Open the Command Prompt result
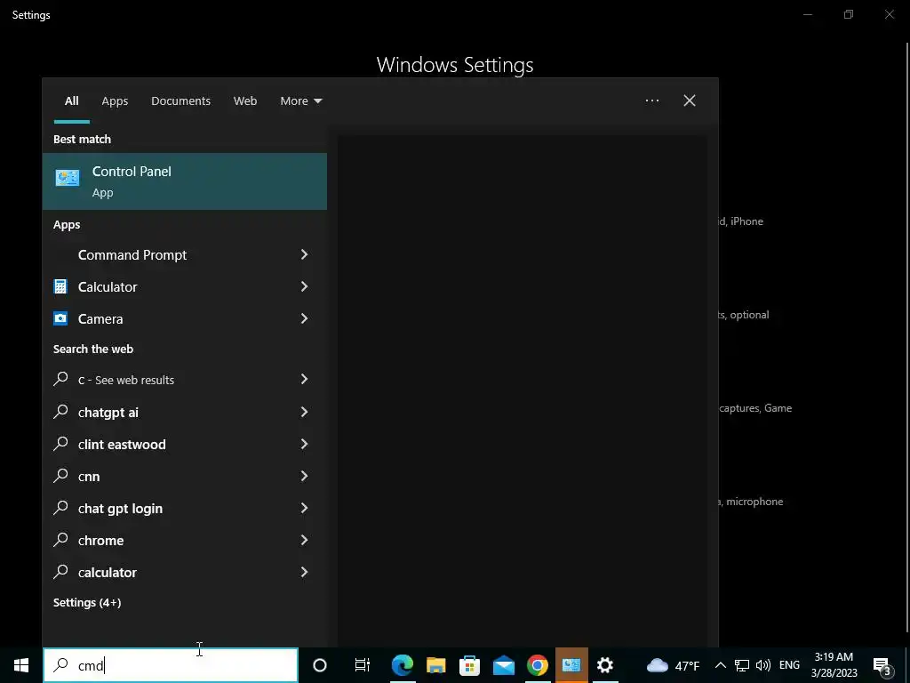Image resolution: width=910 pixels, height=683 pixels. [170, 255]
